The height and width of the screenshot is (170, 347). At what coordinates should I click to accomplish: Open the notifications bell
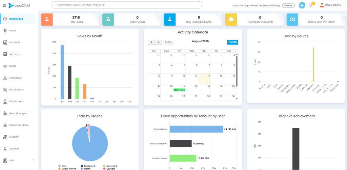pyautogui.click(x=311, y=5)
